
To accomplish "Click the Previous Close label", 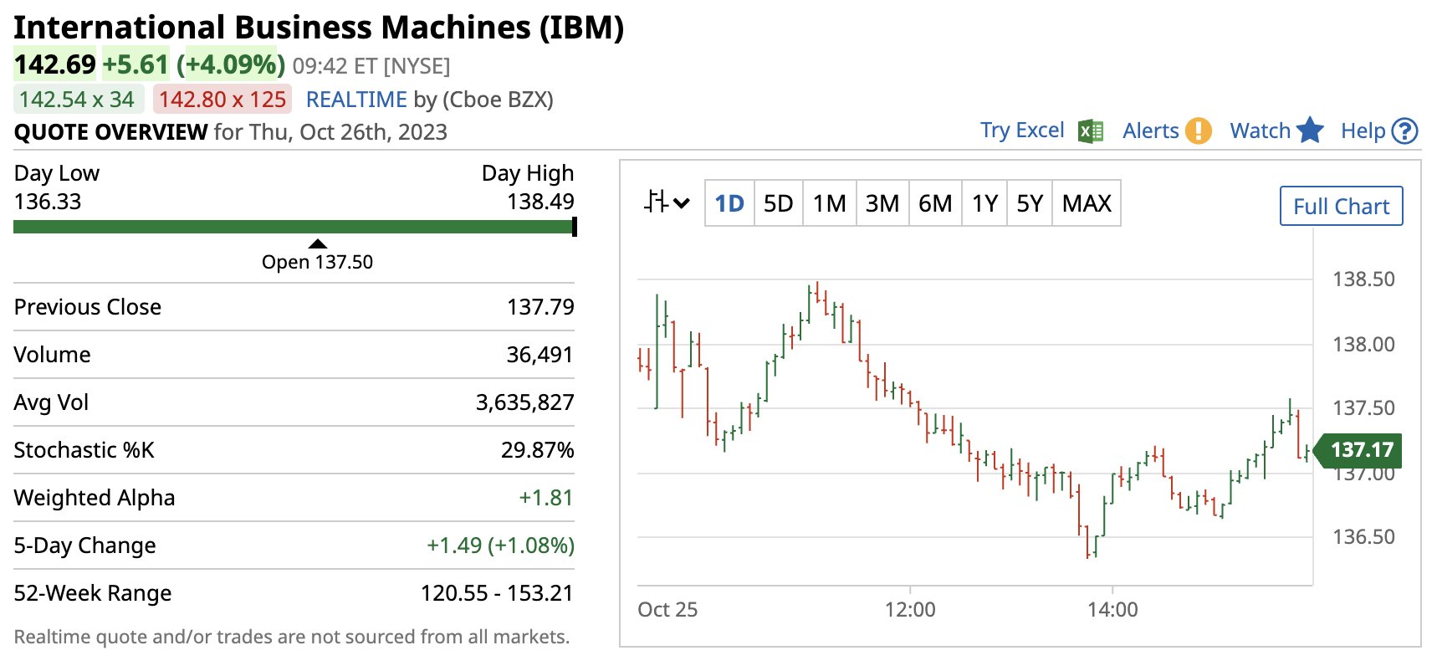I will [x=88, y=307].
